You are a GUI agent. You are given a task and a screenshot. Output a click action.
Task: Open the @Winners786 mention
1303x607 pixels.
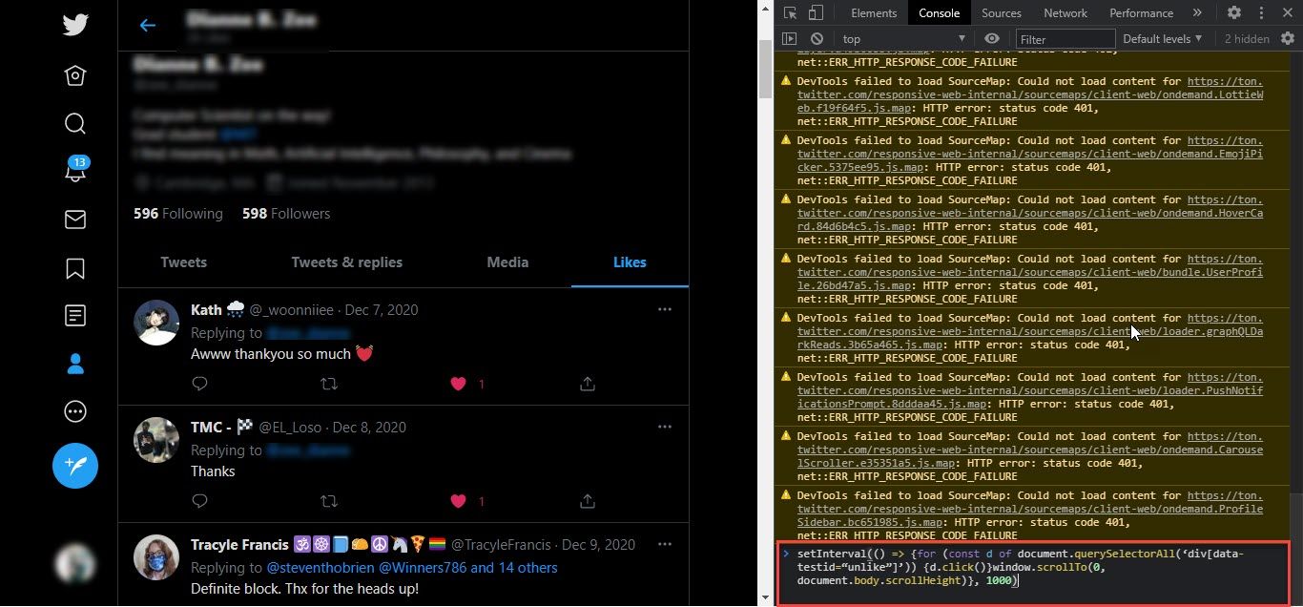click(x=423, y=568)
